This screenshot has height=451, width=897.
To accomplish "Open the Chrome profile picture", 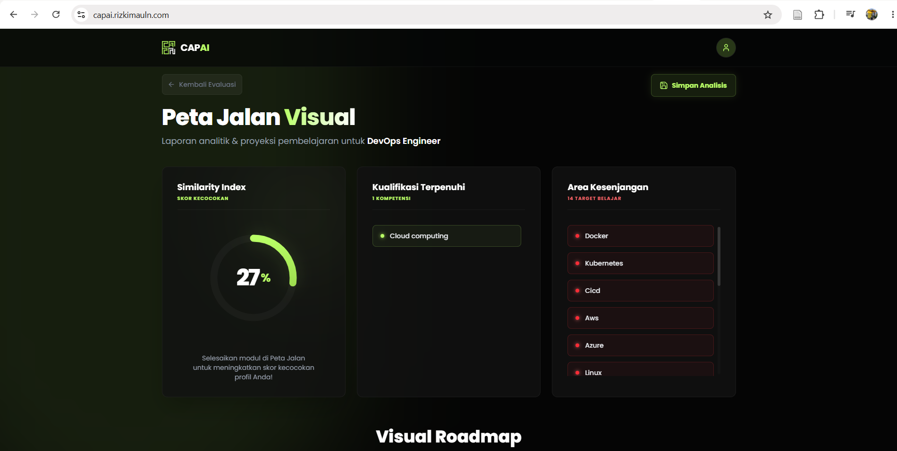I will pyautogui.click(x=872, y=15).
